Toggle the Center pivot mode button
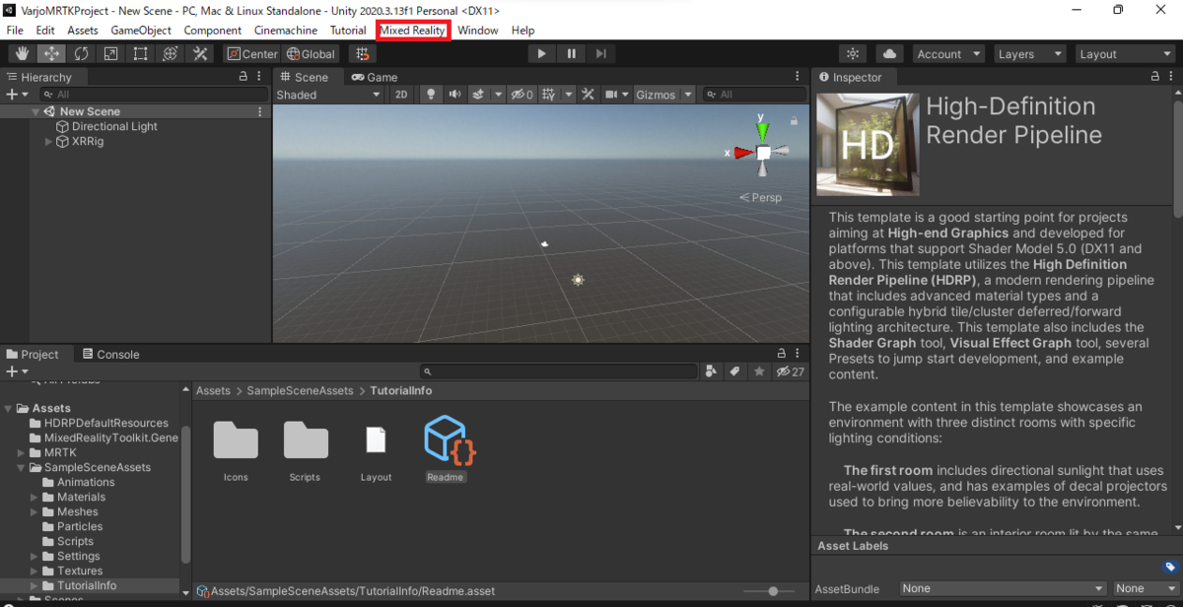 (251, 54)
